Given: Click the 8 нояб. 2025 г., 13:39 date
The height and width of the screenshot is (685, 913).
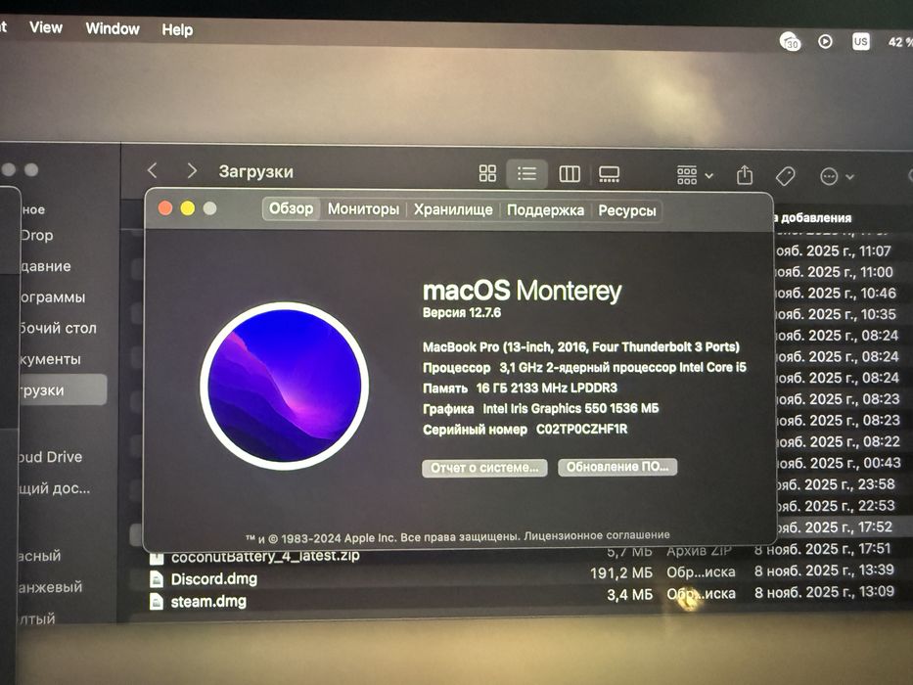Looking at the screenshot, I should 824,571.
